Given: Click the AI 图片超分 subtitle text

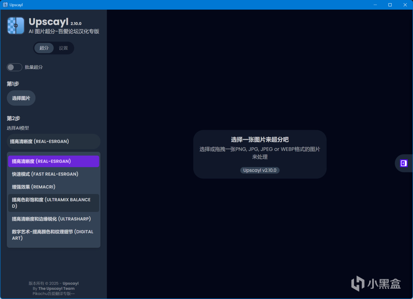Looking at the screenshot, I should point(64,31).
